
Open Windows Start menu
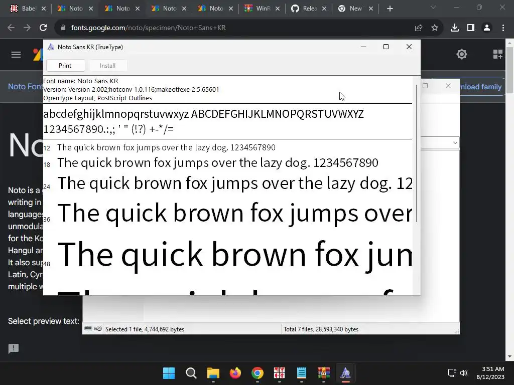(169, 373)
